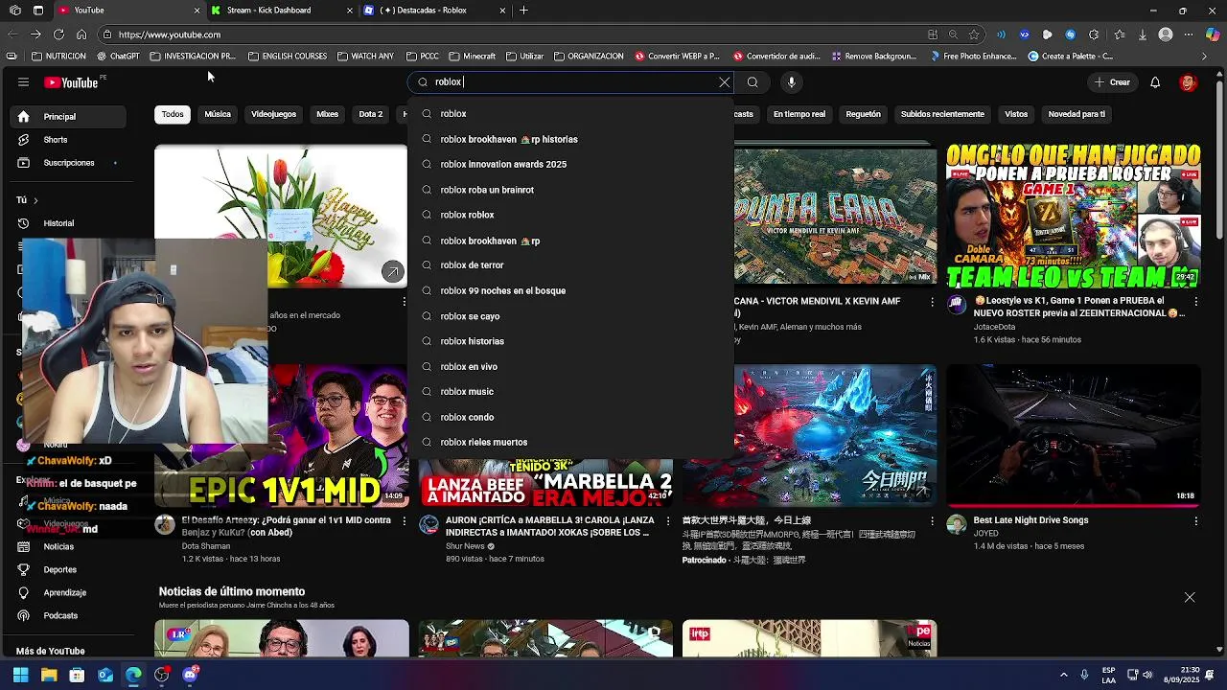Click the Crear button

(x=1112, y=82)
